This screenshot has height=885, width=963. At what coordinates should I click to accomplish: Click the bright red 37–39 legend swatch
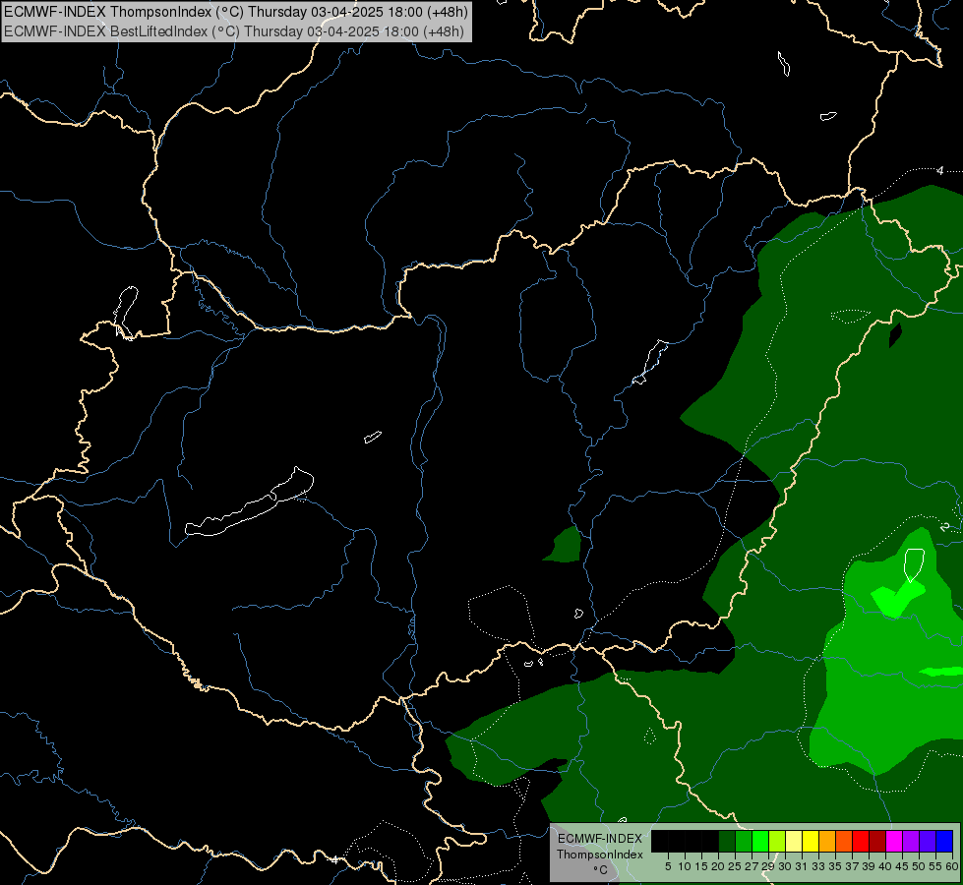[861, 841]
